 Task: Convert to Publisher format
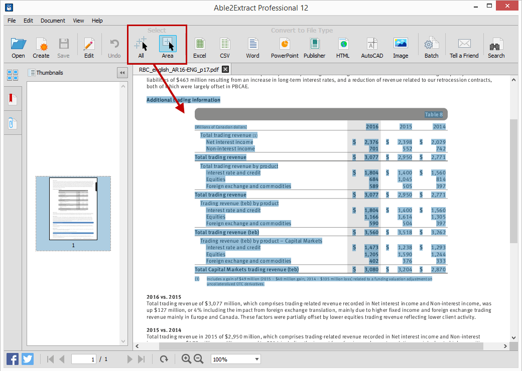tap(315, 44)
